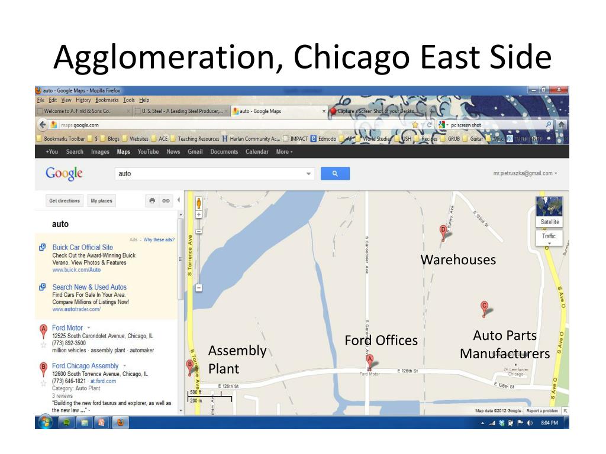Click the orange Street View pegman

point(199,203)
